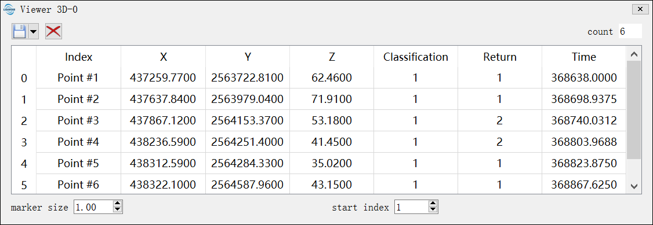This screenshot has width=653, height=225.
Task: Click the table scrollbar down arrow
Action: 634,186
